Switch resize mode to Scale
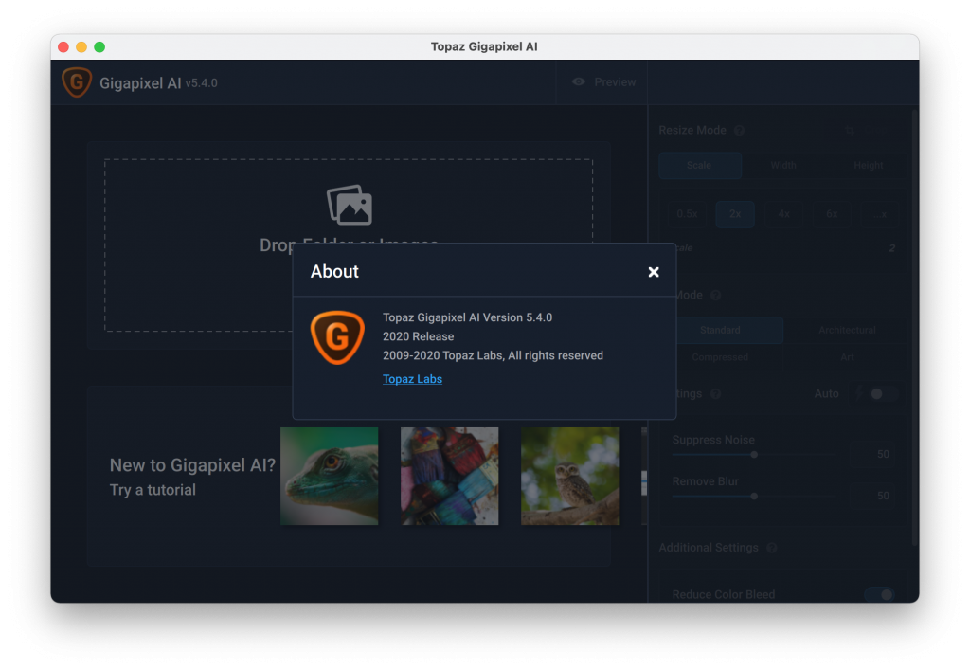 pos(700,165)
